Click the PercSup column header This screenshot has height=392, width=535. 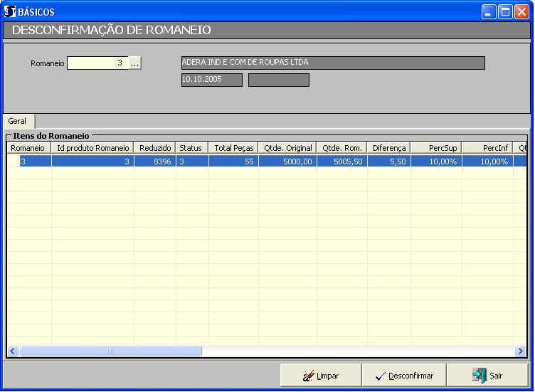tap(435, 148)
